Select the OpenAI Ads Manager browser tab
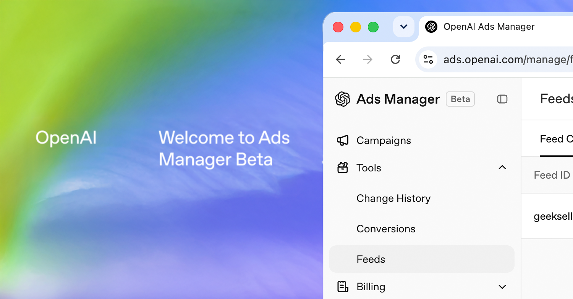 point(496,27)
